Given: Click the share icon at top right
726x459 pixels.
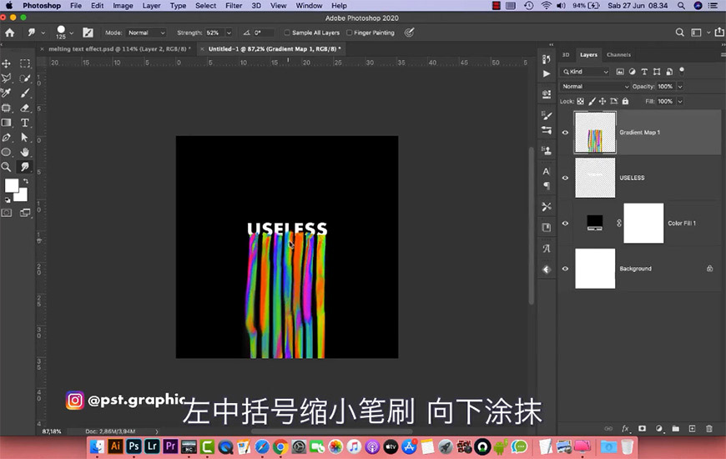Looking at the screenshot, I should [719, 32].
